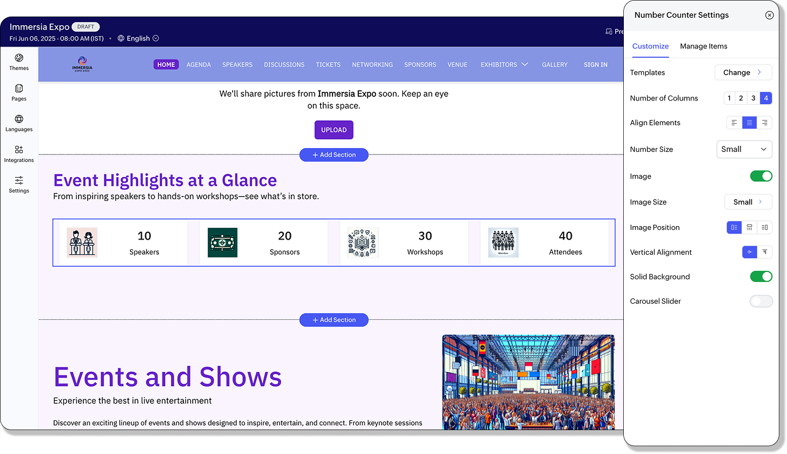Go to the HOME page

166,64
